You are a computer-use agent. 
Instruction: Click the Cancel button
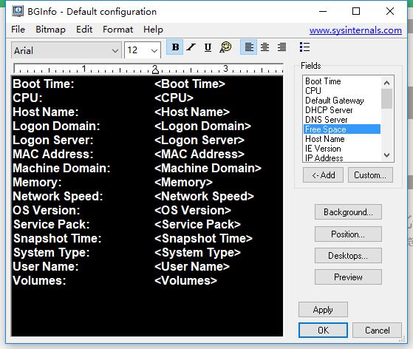click(378, 330)
